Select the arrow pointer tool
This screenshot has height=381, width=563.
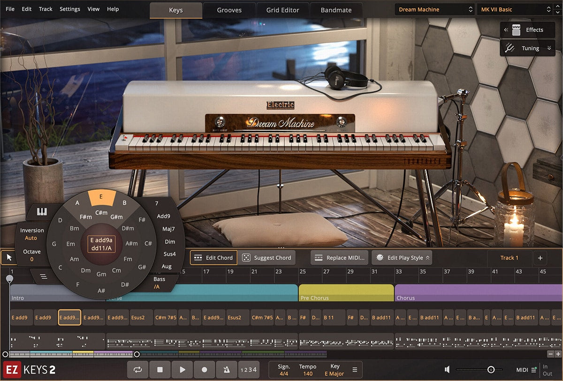click(9, 257)
